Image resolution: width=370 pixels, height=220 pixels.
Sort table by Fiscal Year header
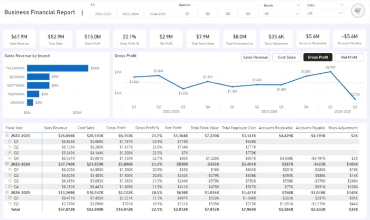coord(14,128)
